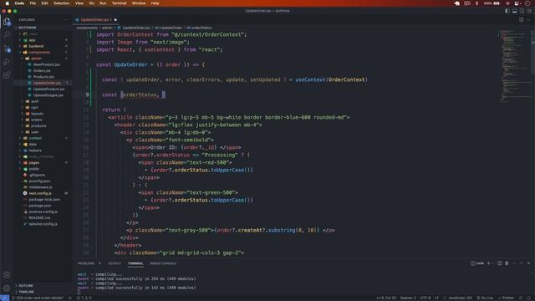
Task: Open the Run and Debug view
Action: click(x=7, y=62)
